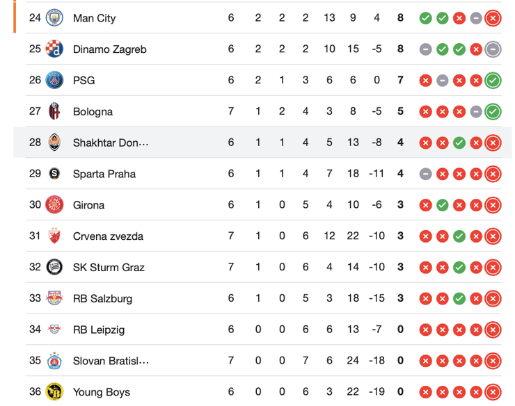Screen dimensions: 515x406
Task: Click Young Boys' latest circled loss indicator
Action: 493,392
